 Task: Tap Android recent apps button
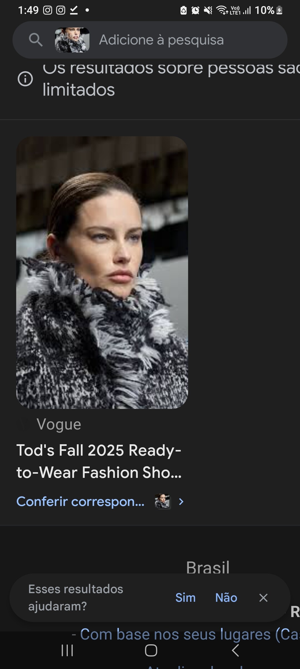click(x=67, y=650)
